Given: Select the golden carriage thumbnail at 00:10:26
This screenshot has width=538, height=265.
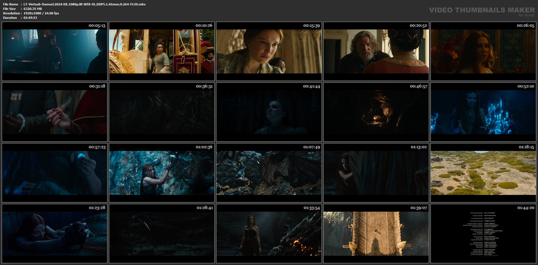Looking at the screenshot, I should click(x=162, y=51).
